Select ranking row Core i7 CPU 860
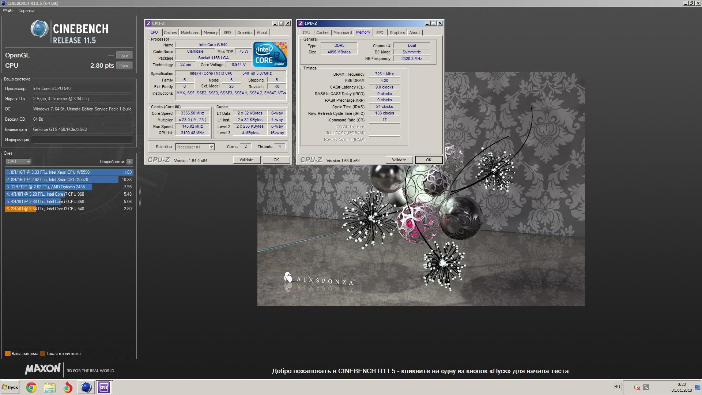The width and height of the screenshot is (702, 395). coord(69,202)
